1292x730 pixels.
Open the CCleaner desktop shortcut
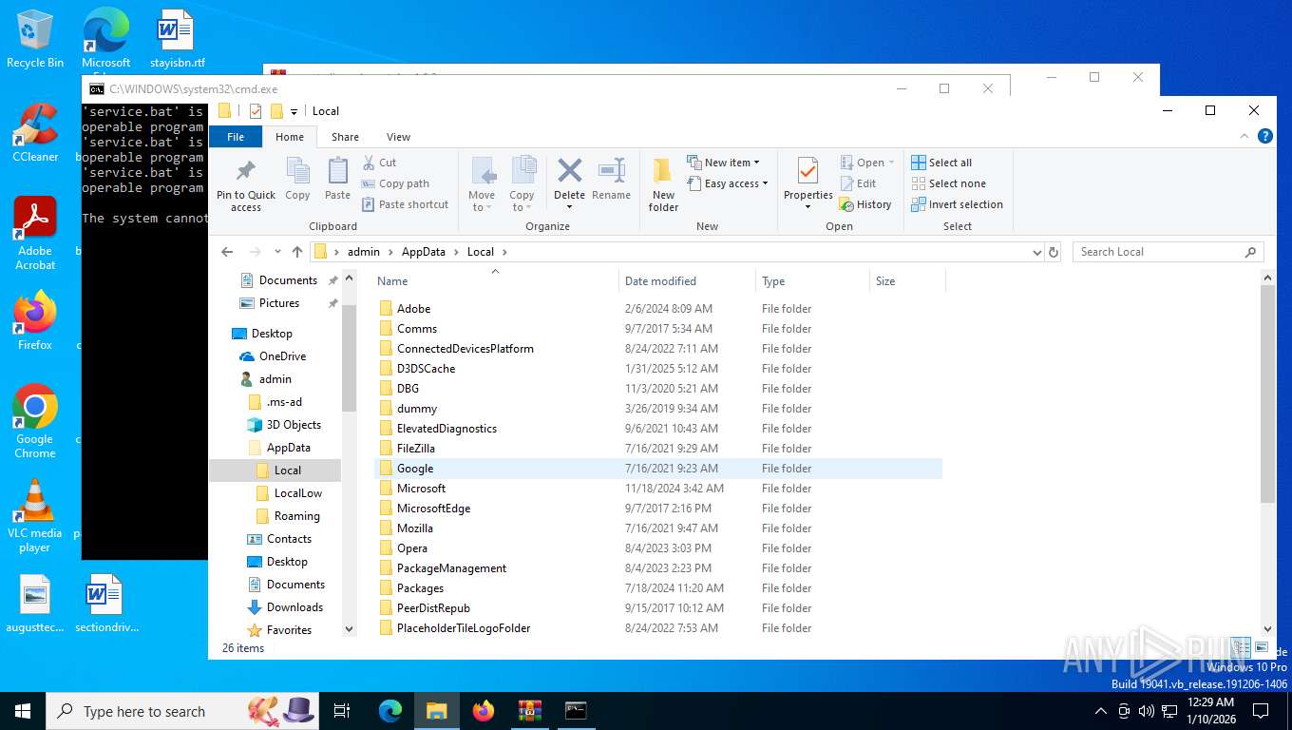point(35,133)
